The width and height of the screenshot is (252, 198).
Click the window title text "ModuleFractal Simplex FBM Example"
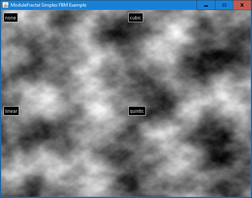(x=48, y=5)
